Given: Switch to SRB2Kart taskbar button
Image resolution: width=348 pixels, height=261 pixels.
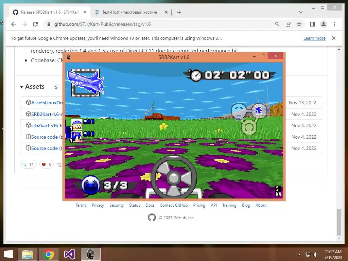Looking at the screenshot, I should (90, 254).
